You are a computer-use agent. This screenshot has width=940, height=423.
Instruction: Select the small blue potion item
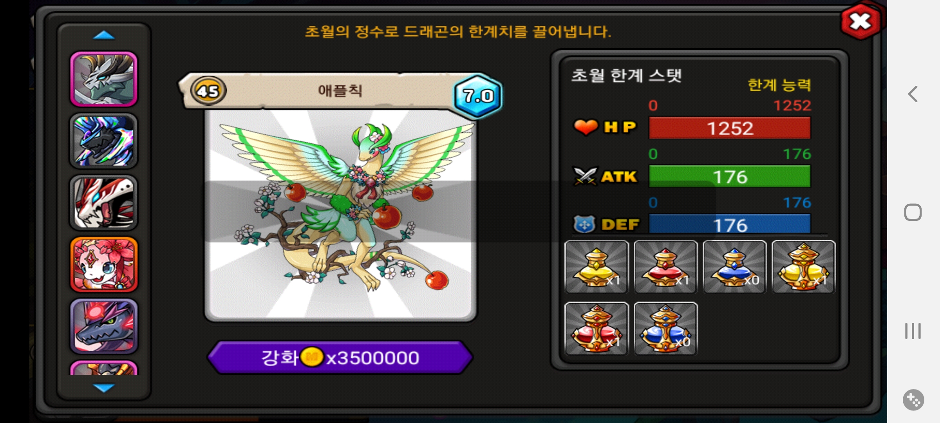click(734, 267)
